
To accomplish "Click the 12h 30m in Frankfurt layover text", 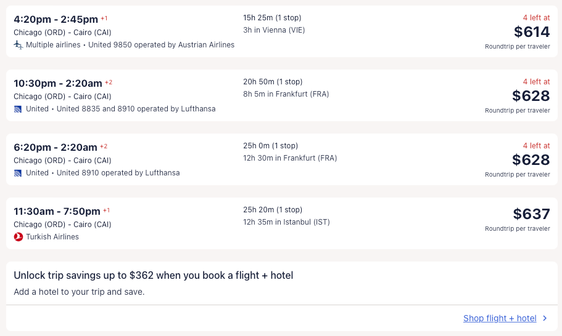I will 290,158.
